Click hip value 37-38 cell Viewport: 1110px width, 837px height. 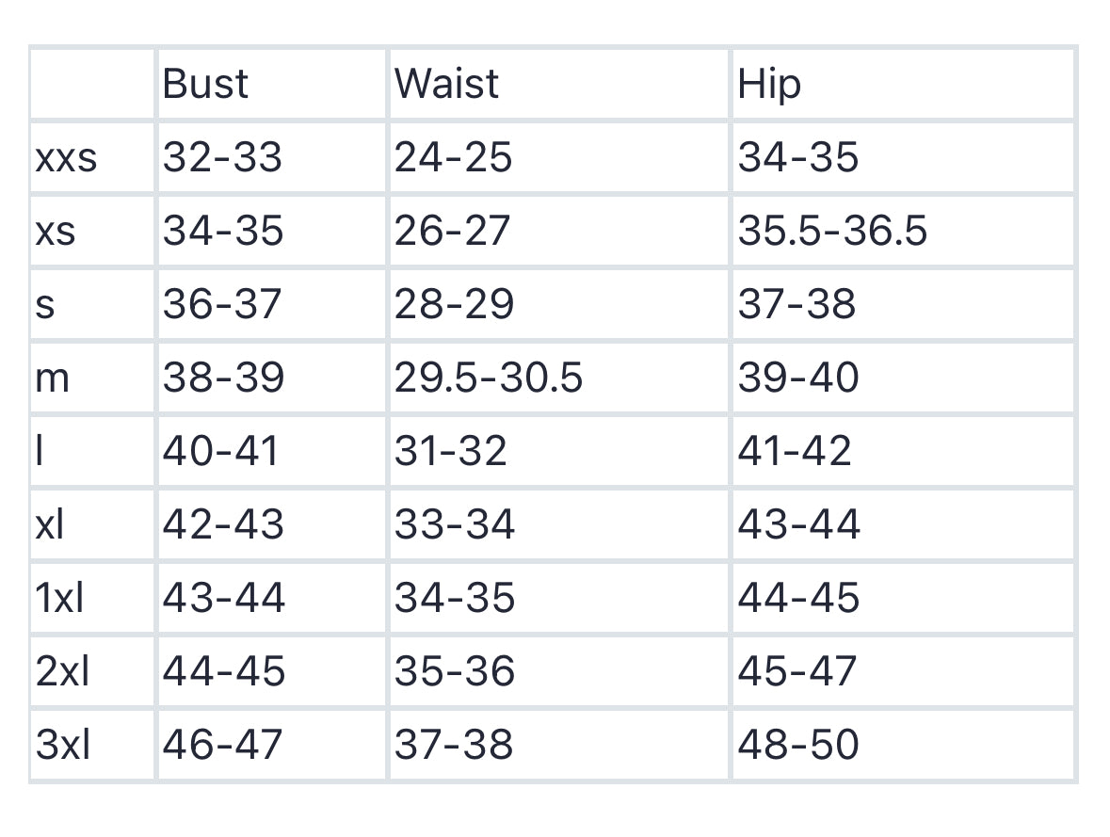coord(797,304)
